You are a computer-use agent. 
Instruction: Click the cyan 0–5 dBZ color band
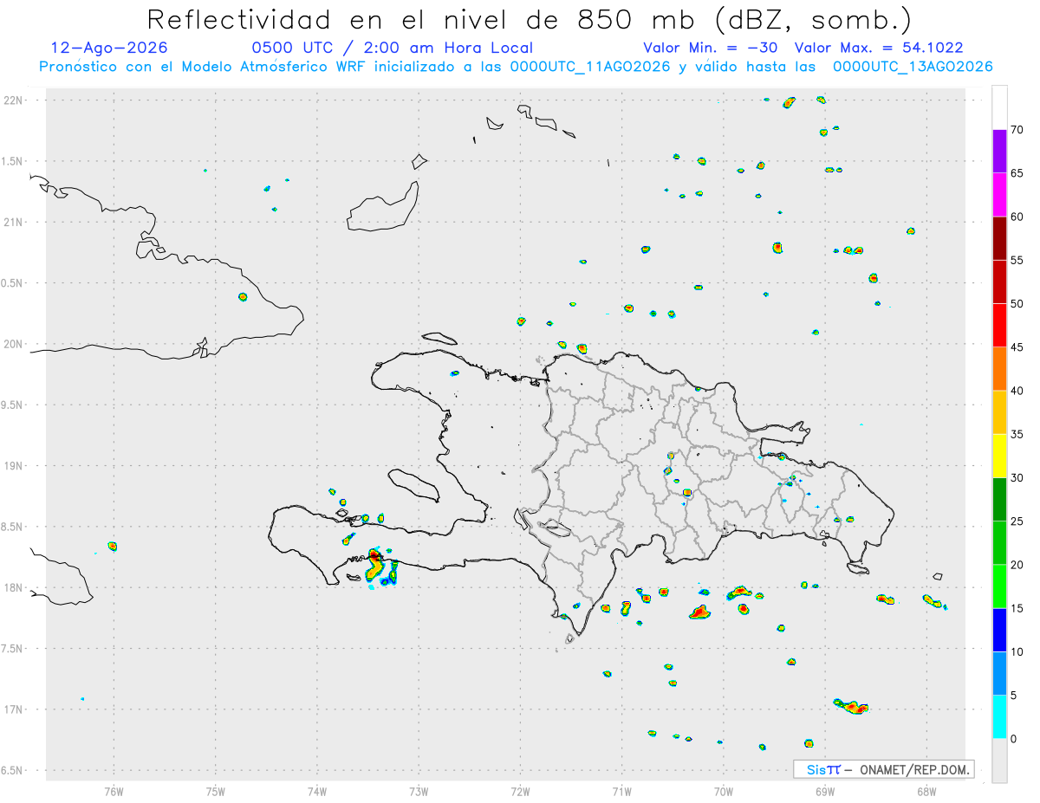[999, 717]
